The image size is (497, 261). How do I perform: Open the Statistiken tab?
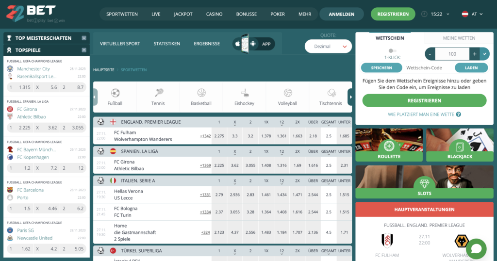[x=167, y=44]
